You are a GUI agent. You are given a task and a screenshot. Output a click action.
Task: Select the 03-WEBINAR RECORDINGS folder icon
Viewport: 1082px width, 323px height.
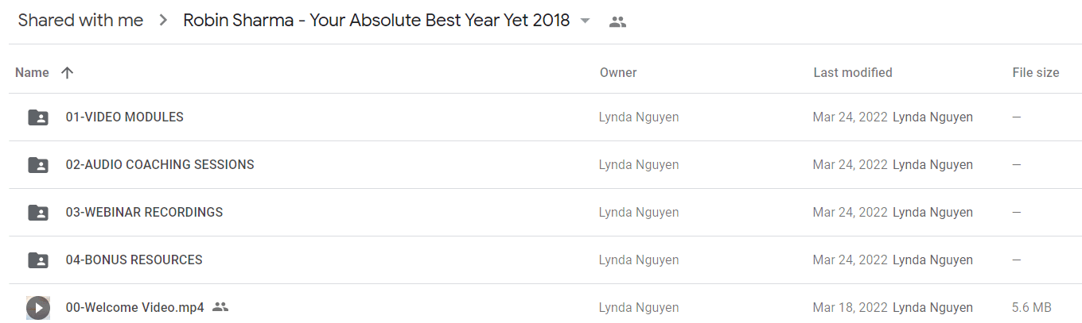coord(37,213)
